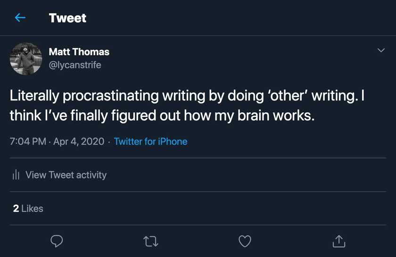Viewport: 396px width, 257px height.
Task: Reply to the tweet via speech bubble icon
Action: (x=57, y=241)
